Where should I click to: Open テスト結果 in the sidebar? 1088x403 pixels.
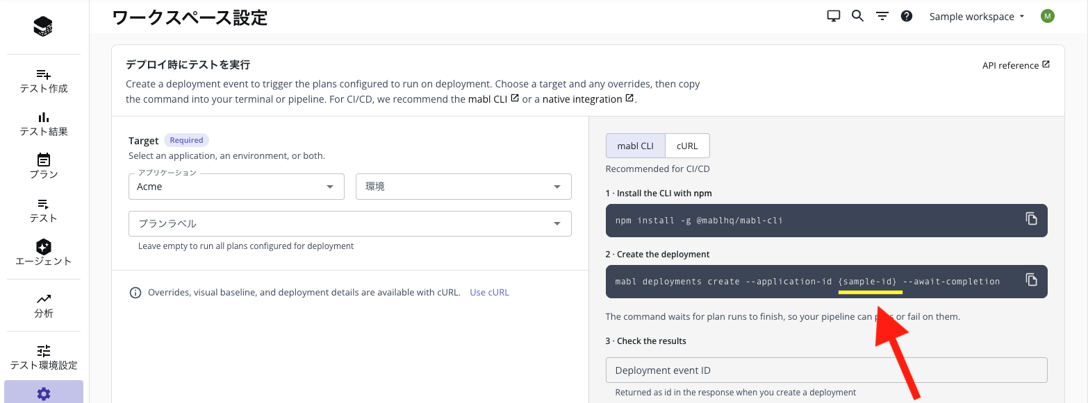tap(44, 123)
